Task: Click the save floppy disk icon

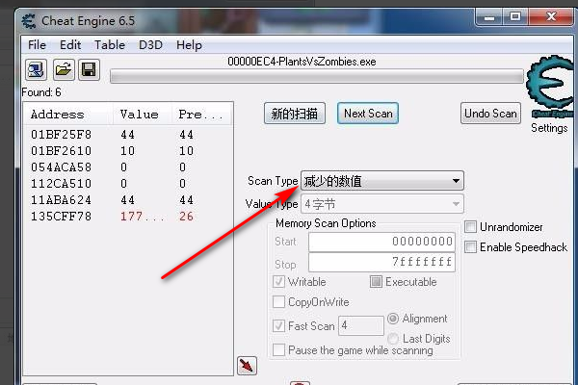Action: coord(89,69)
